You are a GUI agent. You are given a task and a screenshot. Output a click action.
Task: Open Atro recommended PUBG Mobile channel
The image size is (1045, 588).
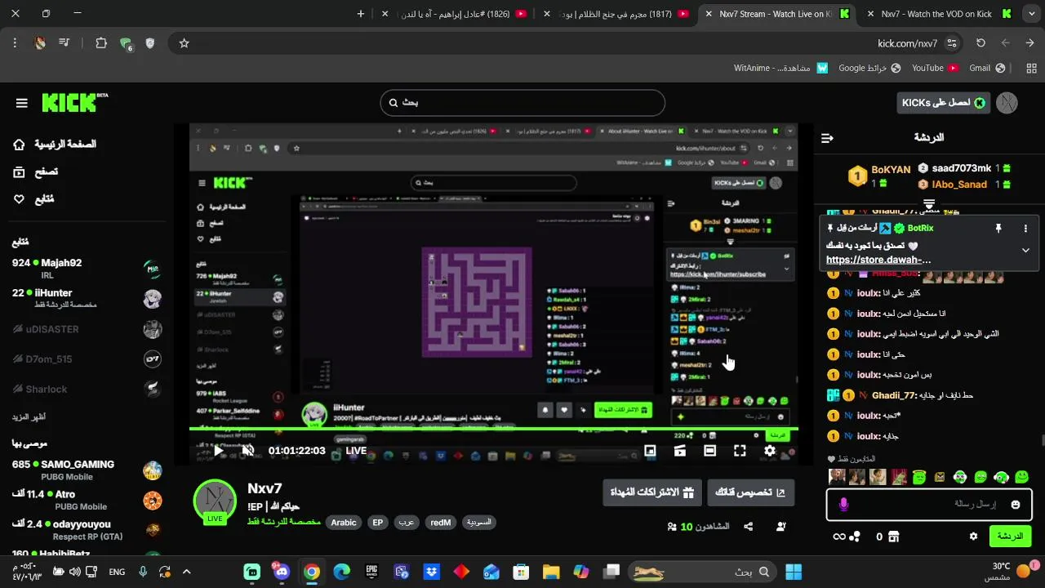[x=87, y=500]
